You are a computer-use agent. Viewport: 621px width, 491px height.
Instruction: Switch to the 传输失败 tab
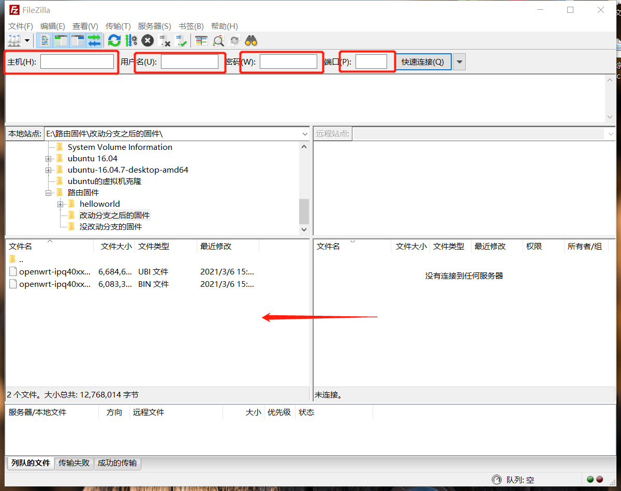click(x=74, y=463)
